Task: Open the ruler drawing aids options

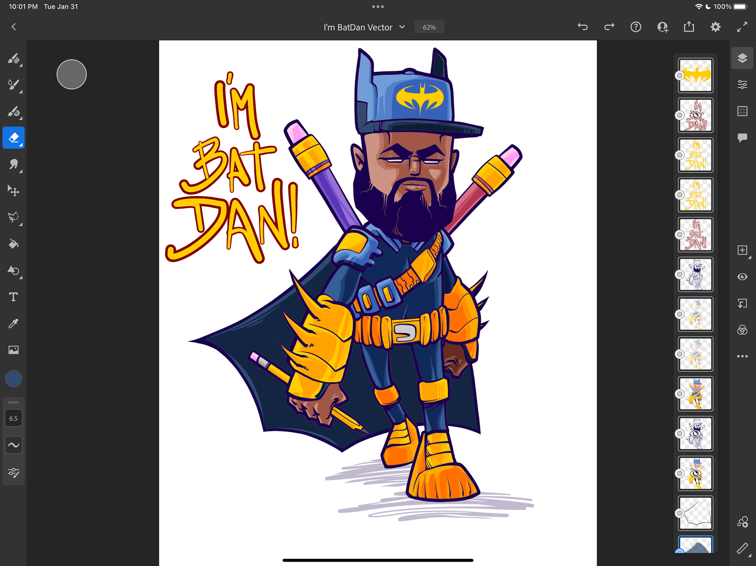Action: [x=742, y=548]
